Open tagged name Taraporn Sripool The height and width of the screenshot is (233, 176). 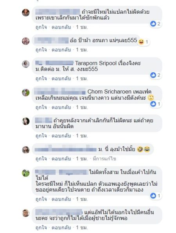96,63
